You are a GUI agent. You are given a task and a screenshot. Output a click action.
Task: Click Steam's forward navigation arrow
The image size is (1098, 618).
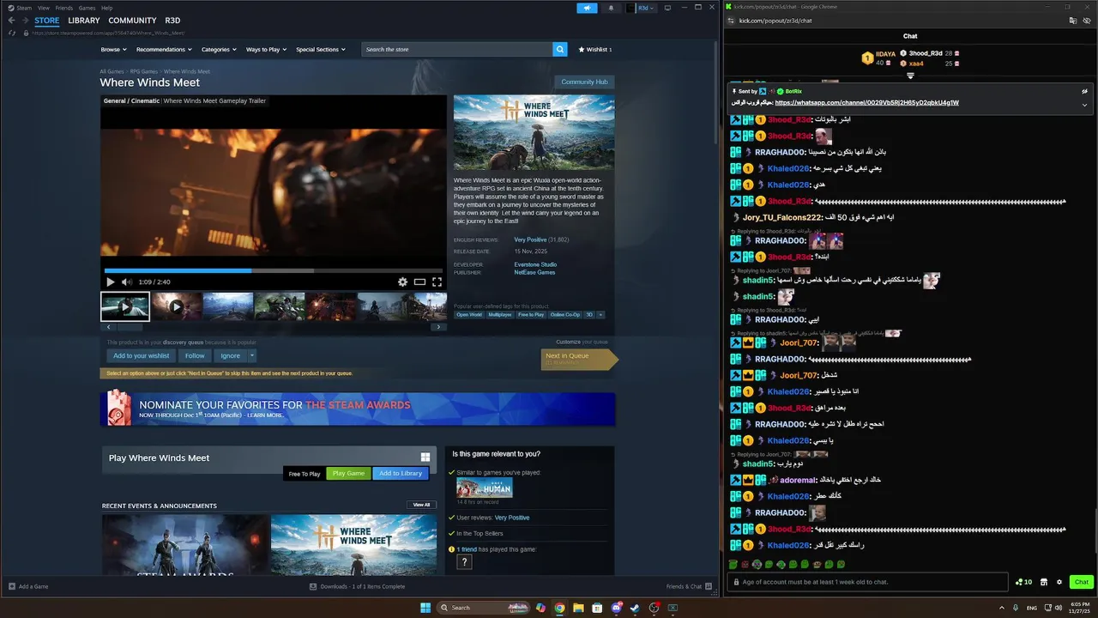point(25,20)
